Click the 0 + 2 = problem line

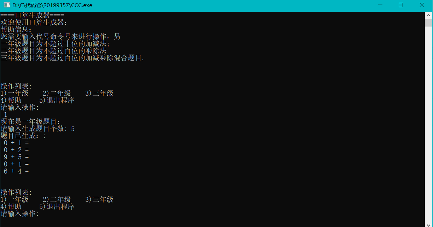16,150
